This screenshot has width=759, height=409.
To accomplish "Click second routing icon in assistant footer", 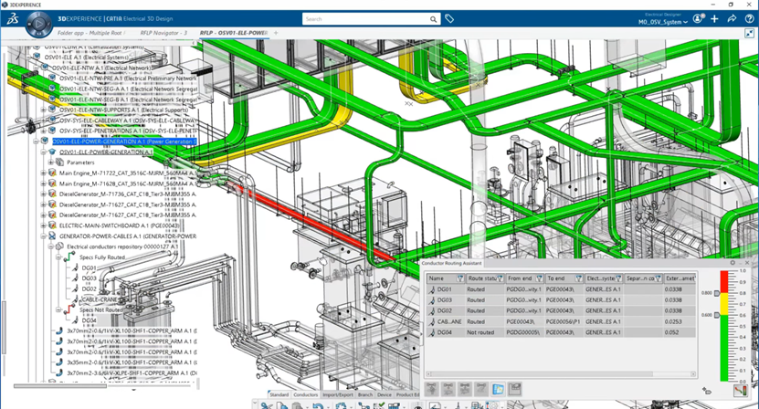I will (448, 389).
